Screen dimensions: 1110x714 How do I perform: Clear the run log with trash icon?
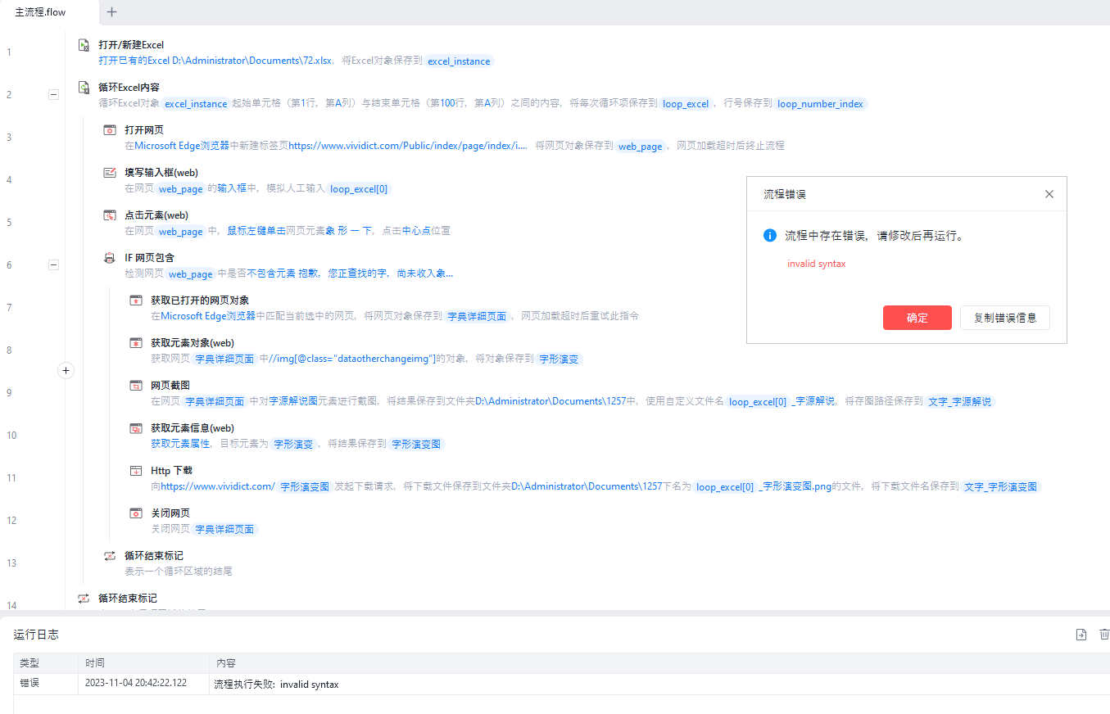click(x=1103, y=635)
